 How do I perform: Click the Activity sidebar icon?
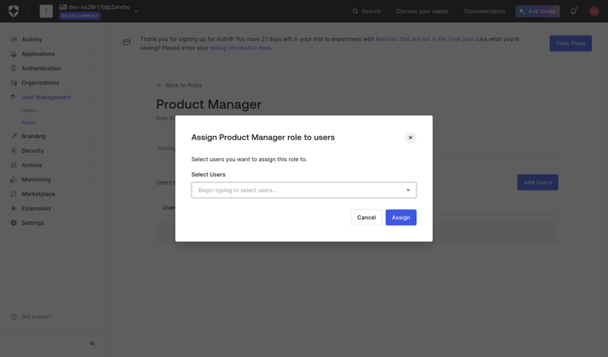click(14, 39)
